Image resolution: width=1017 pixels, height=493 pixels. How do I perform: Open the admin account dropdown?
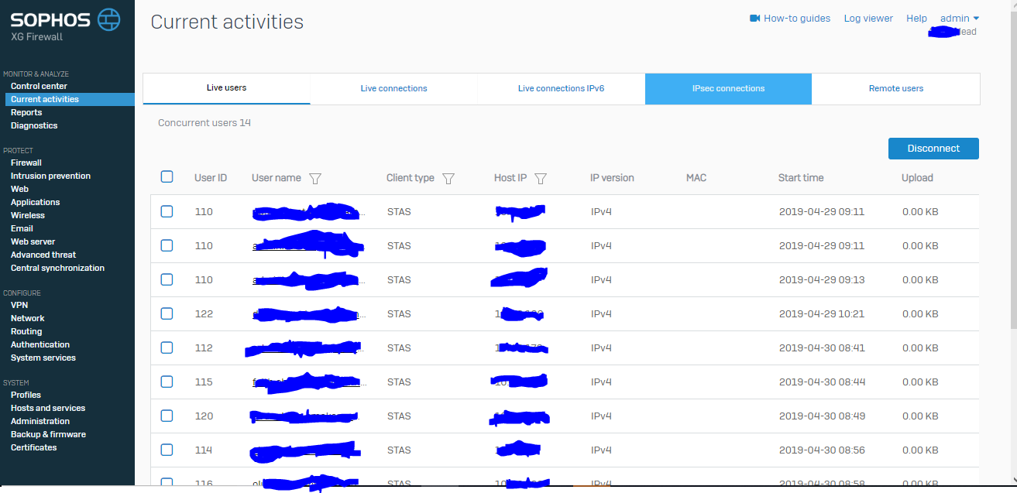pos(960,19)
